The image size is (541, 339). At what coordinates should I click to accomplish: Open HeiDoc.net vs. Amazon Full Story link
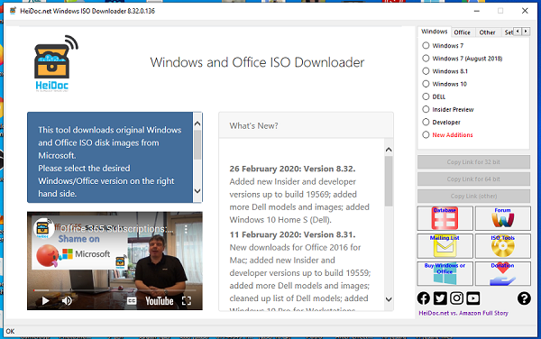pyautogui.click(x=463, y=313)
